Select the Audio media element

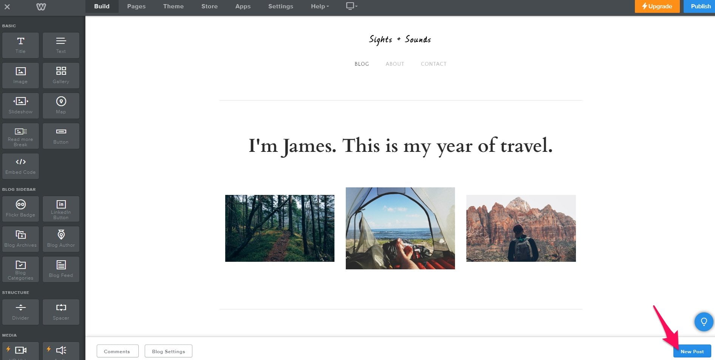[x=61, y=351]
